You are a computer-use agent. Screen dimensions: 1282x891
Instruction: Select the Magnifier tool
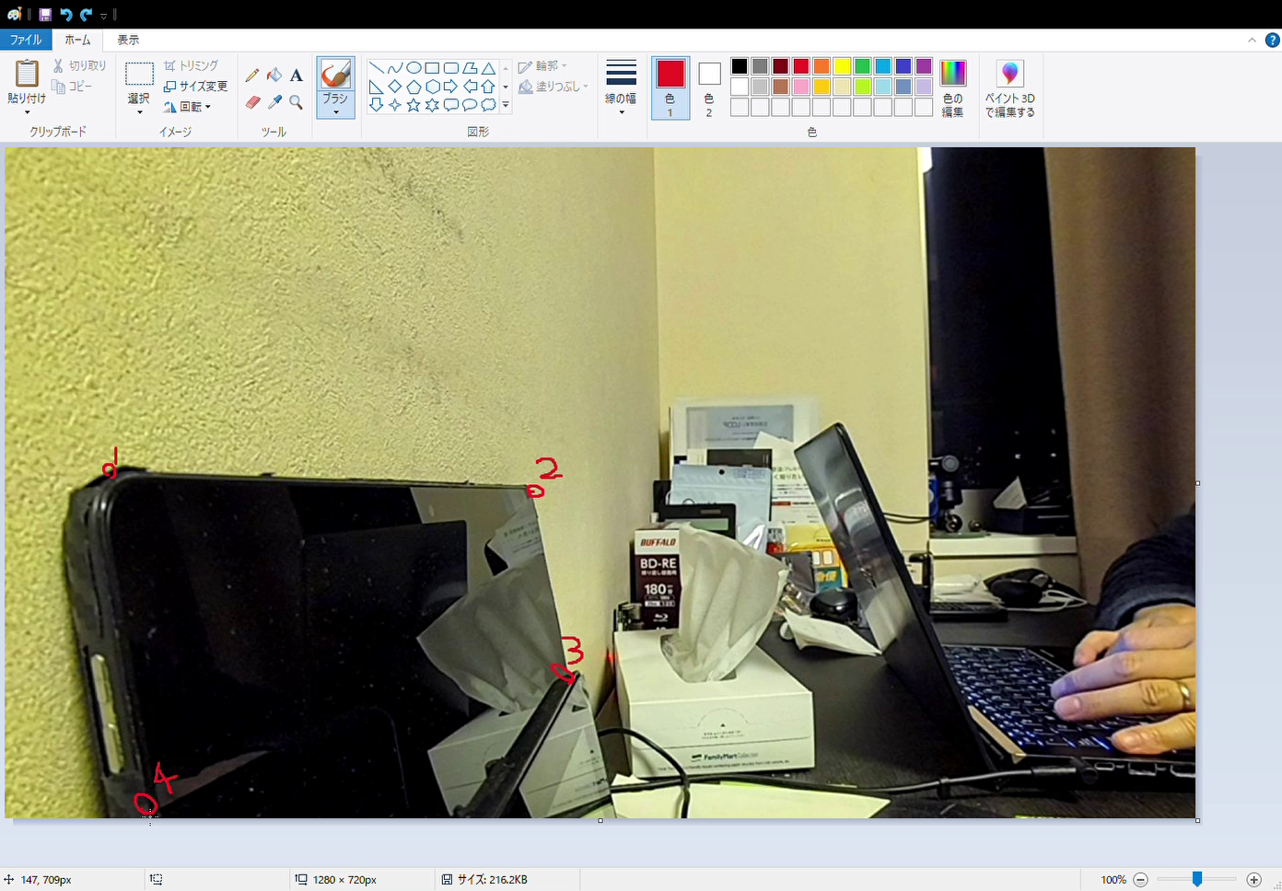click(297, 102)
